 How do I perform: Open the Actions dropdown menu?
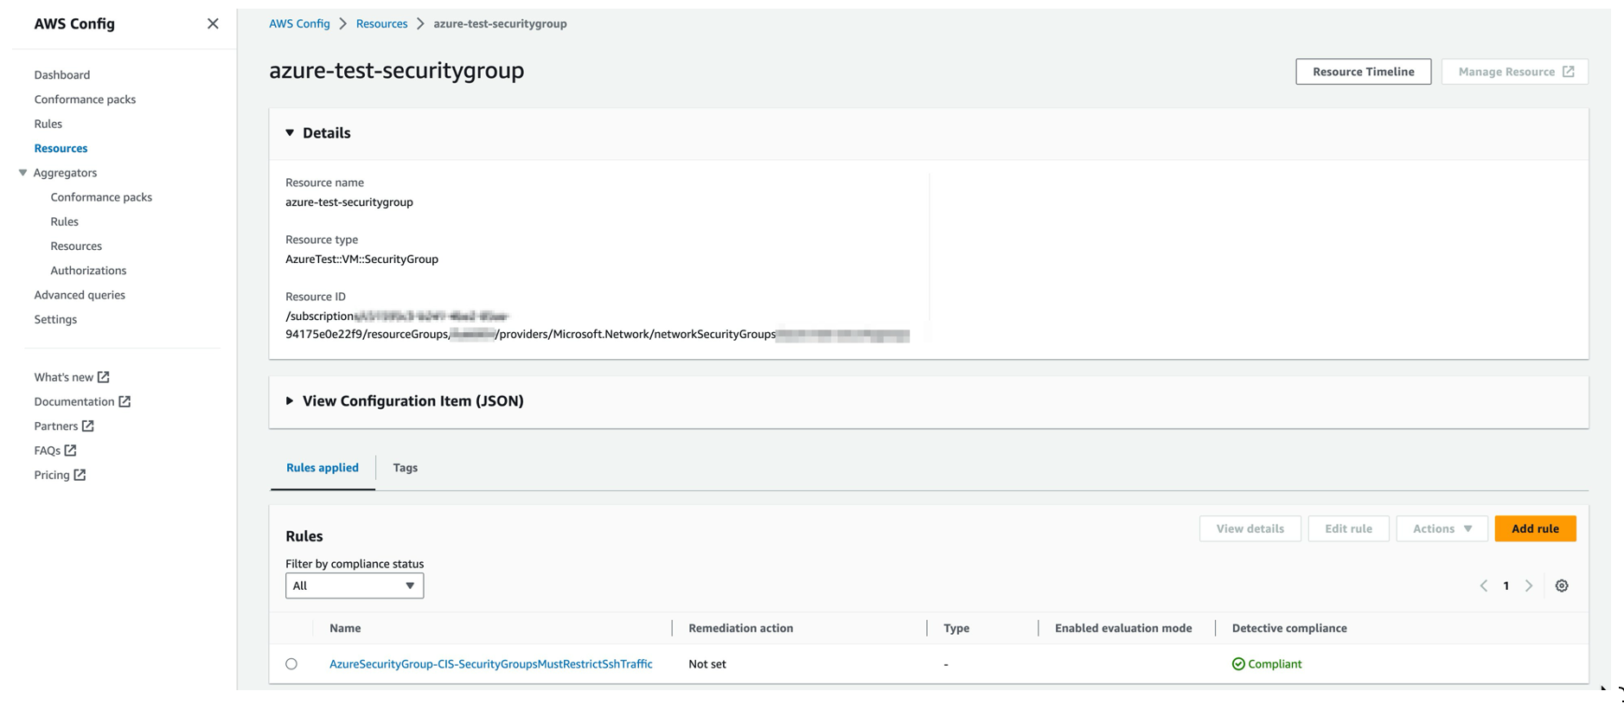1442,528
